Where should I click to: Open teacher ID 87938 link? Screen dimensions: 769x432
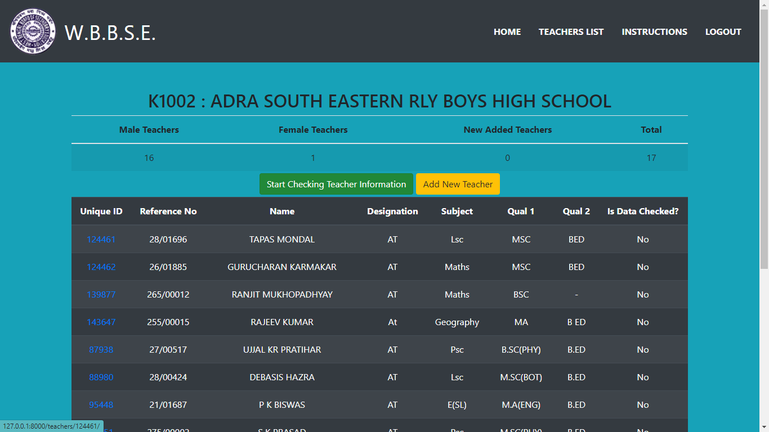pos(101,350)
